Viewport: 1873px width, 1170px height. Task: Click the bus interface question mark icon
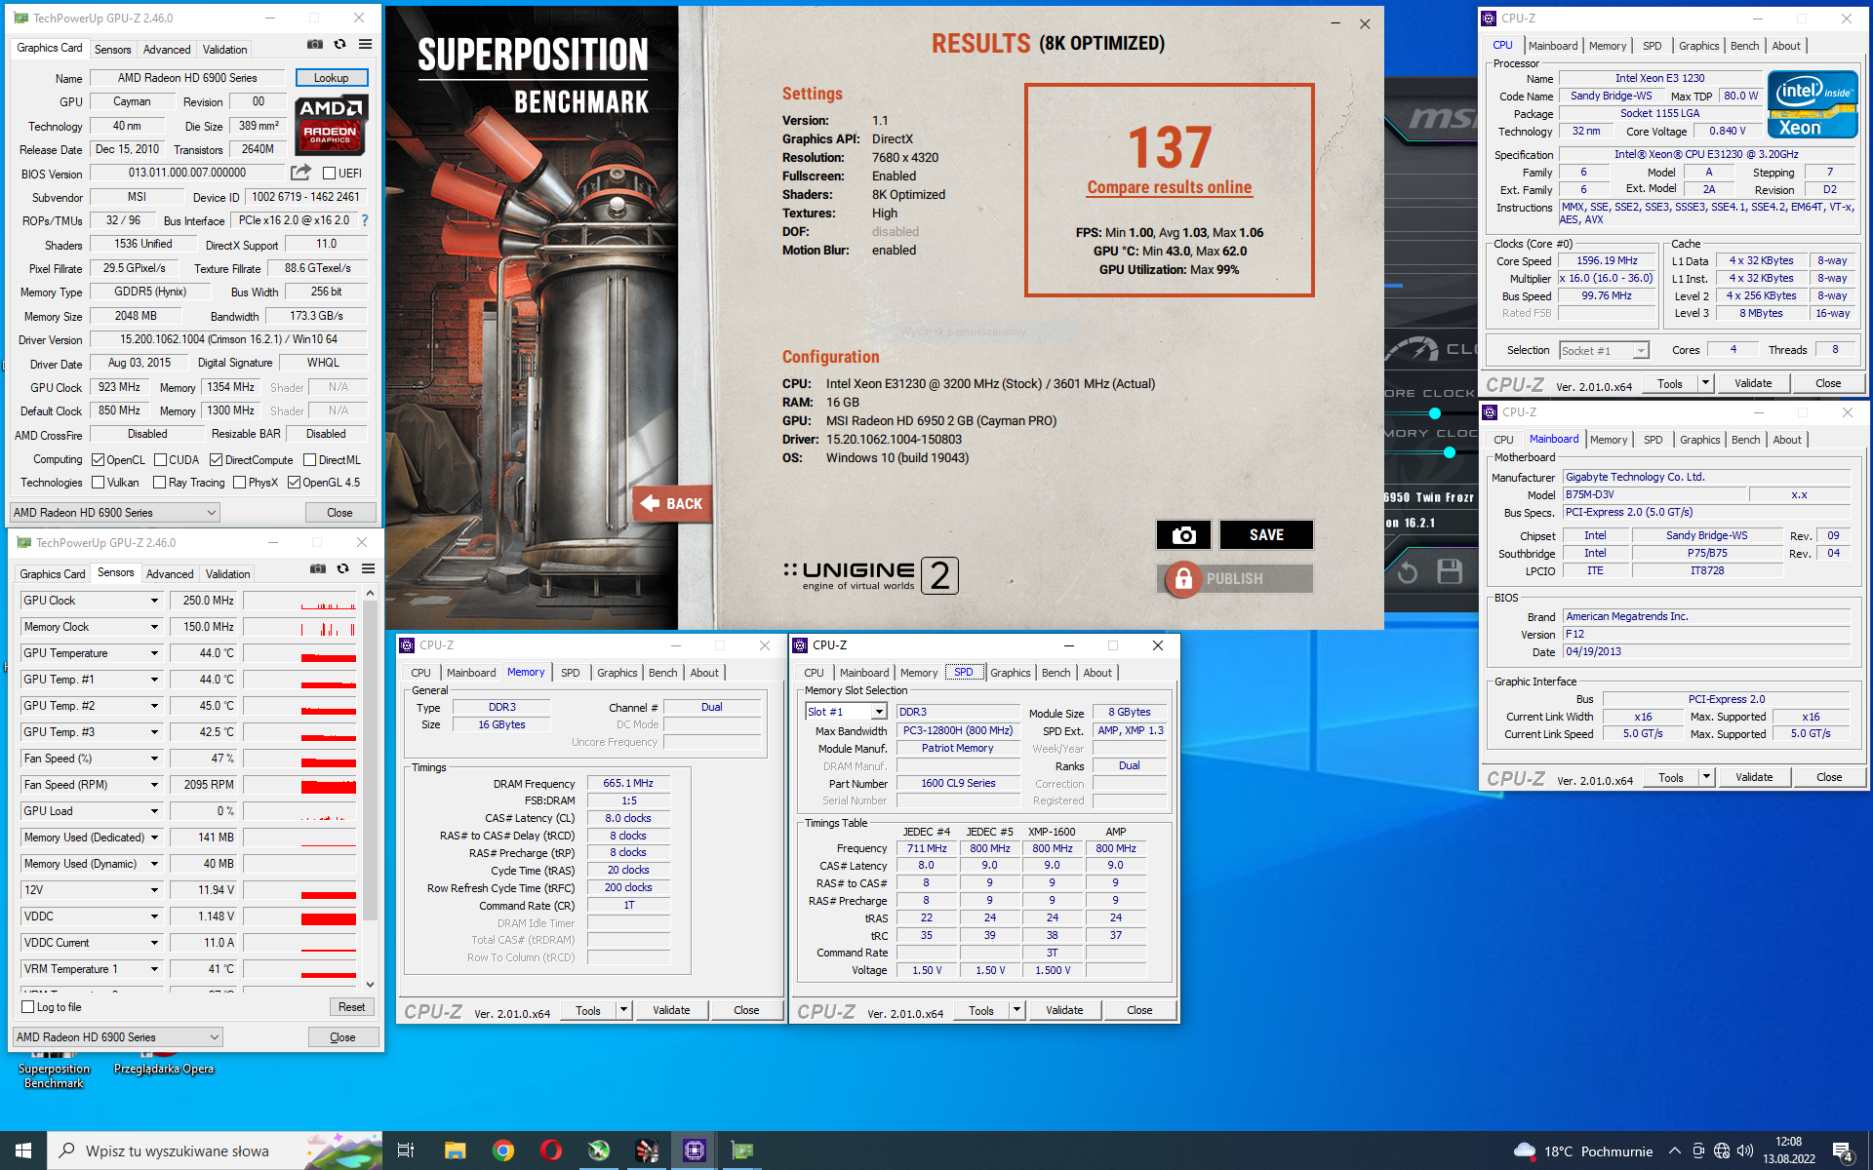point(365,220)
